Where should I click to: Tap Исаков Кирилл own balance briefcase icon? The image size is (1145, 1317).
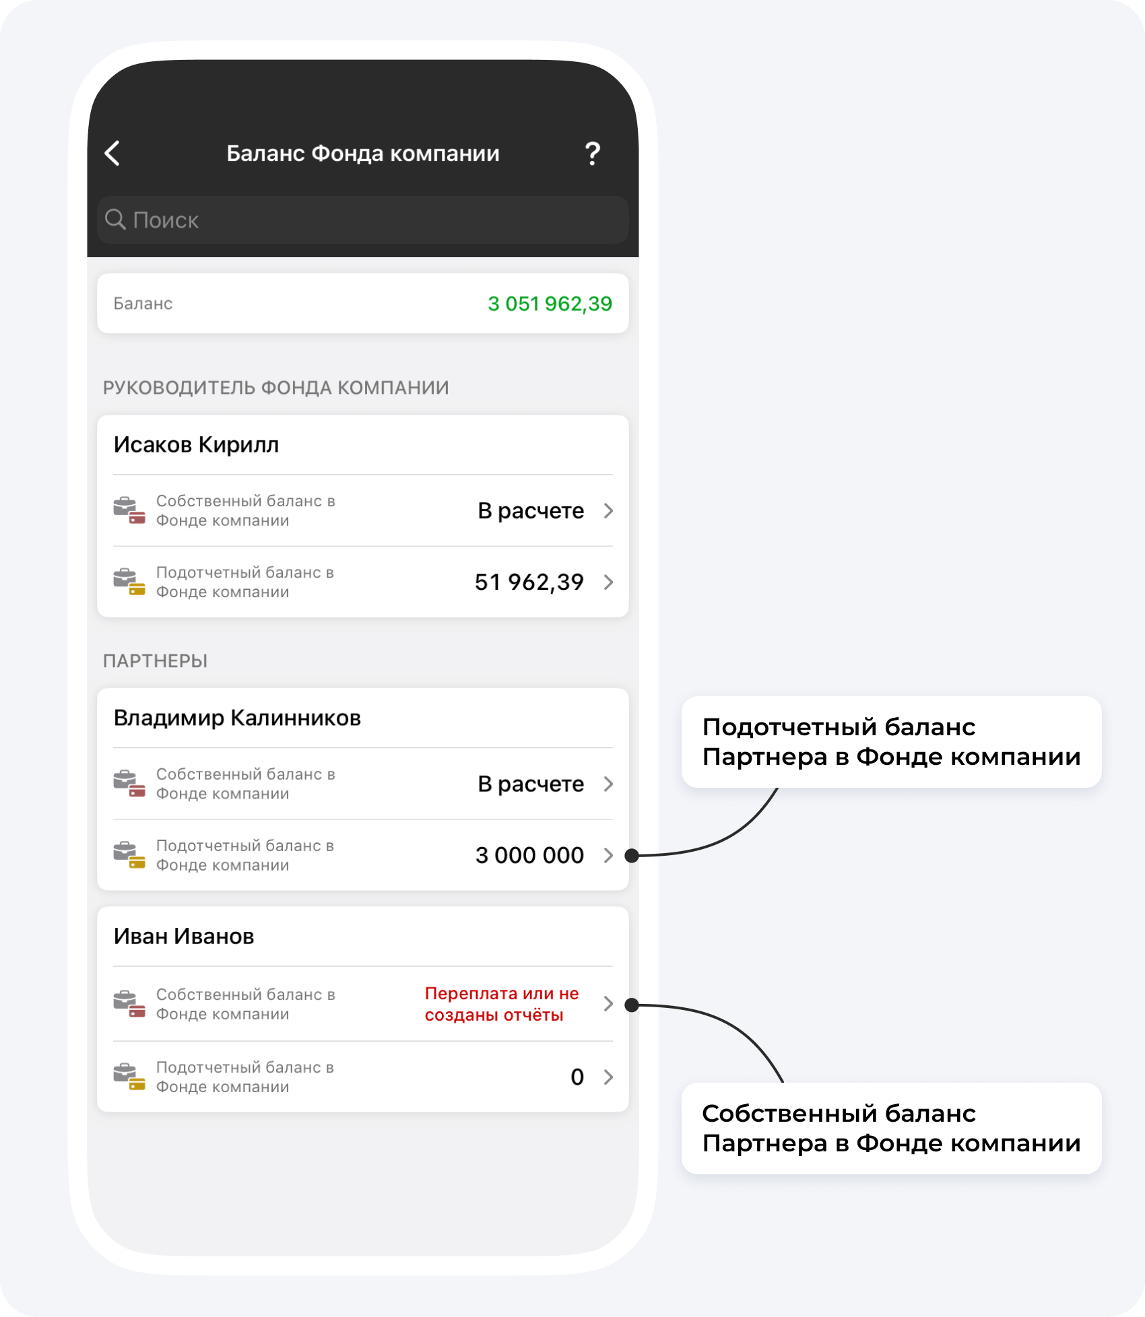pos(129,510)
